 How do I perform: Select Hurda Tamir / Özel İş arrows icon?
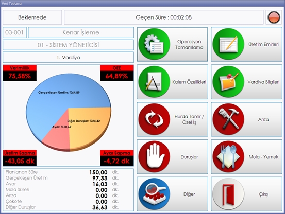(154, 119)
